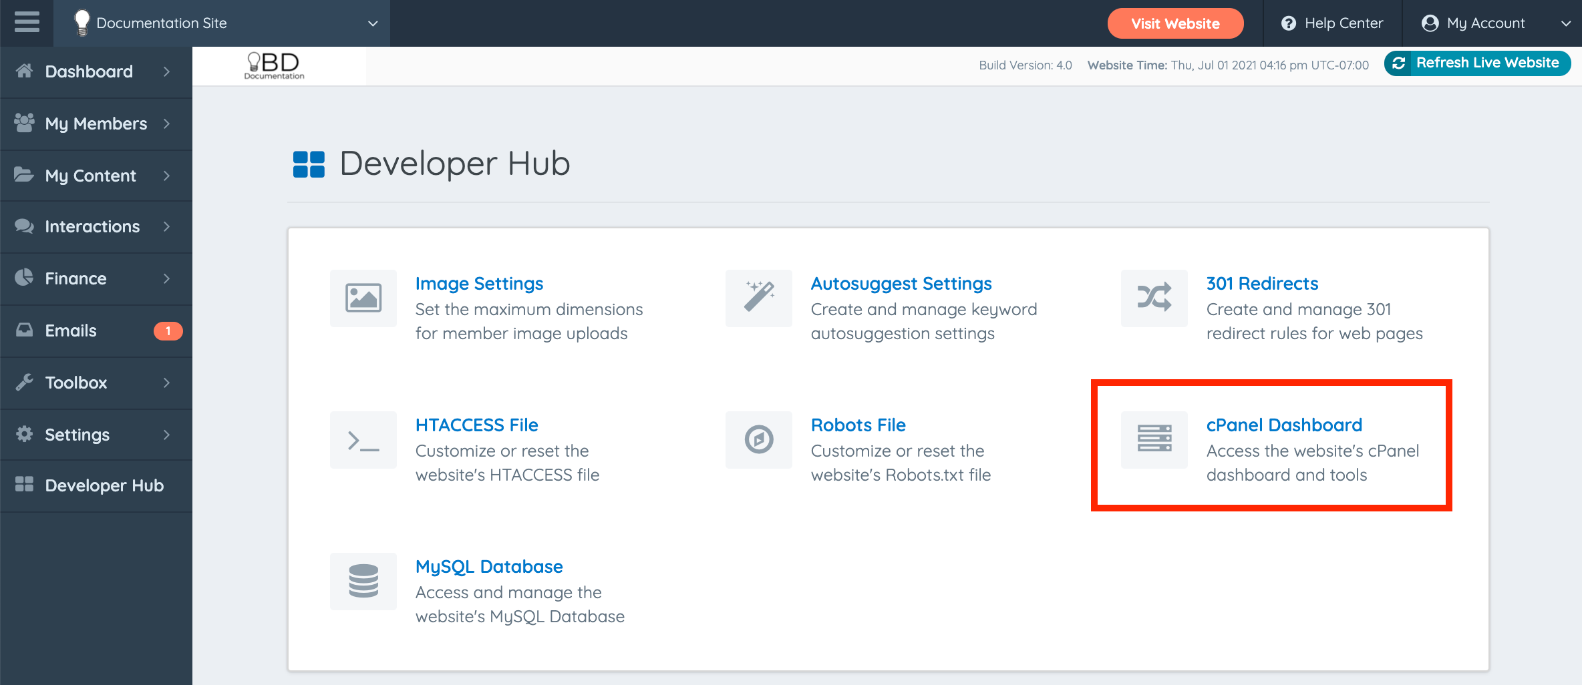The image size is (1582, 685).
Task: Open the Robots File link
Action: 858,425
